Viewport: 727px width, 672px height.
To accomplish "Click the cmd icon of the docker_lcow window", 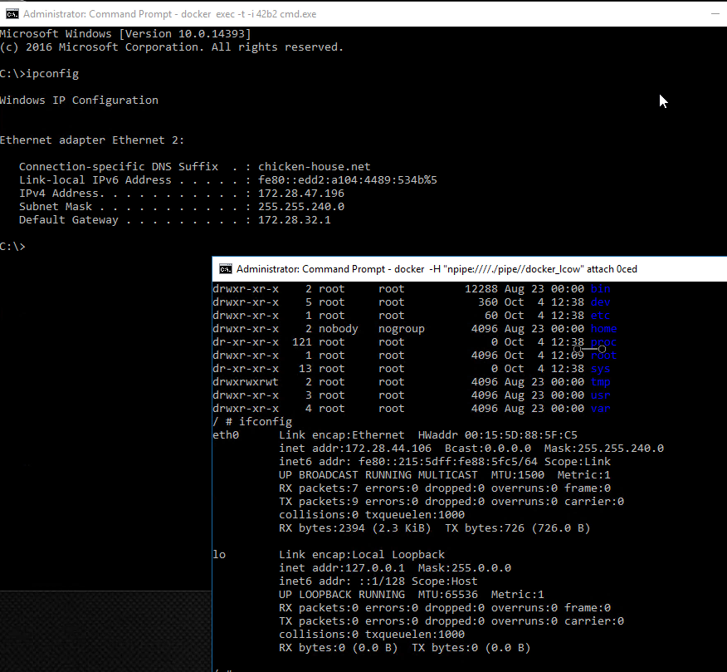I will [225, 269].
